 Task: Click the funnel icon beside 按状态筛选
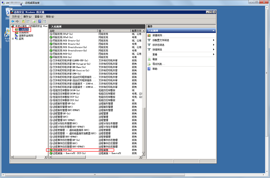click(x=149, y=45)
